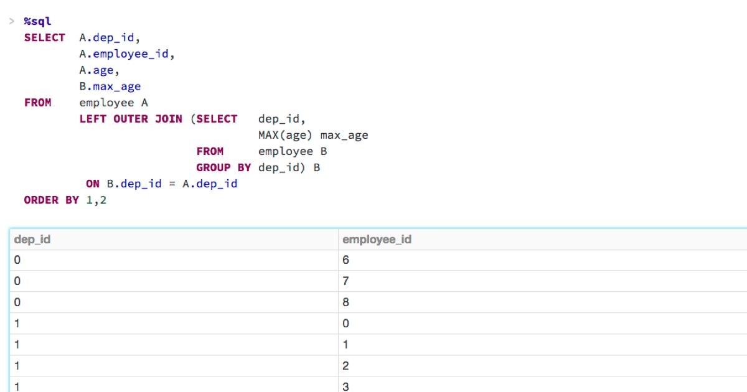The height and width of the screenshot is (392, 747).
Task: Select the employee_id cell with value 0
Action: 346,324
